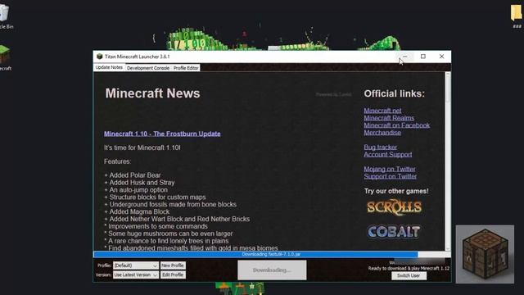The height and width of the screenshot is (295, 524).
Task: Open the Profile Editor tab
Action: pyautogui.click(x=186, y=68)
